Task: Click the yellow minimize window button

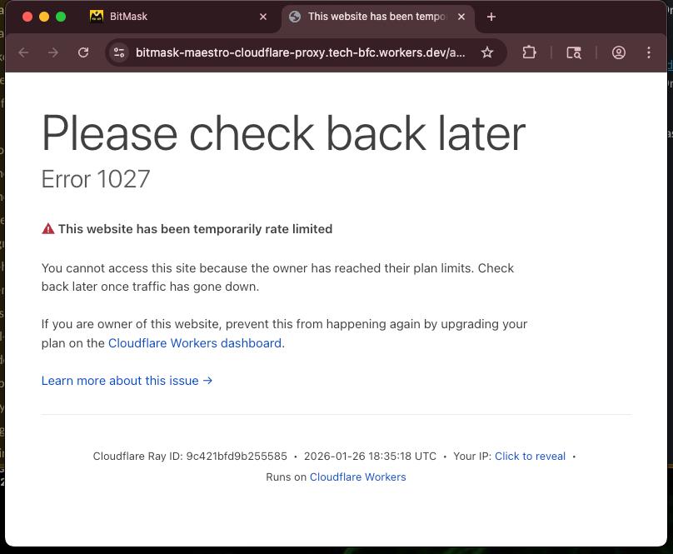Action: click(44, 17)
